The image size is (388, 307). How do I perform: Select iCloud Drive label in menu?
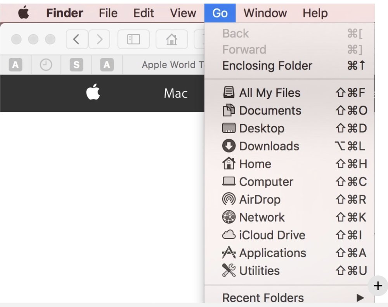[272, 235]
